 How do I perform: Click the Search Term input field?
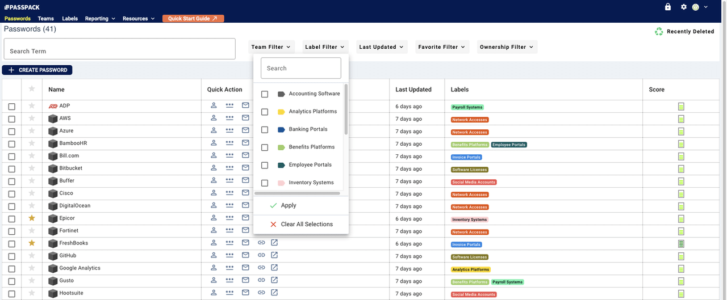(119, 50)
